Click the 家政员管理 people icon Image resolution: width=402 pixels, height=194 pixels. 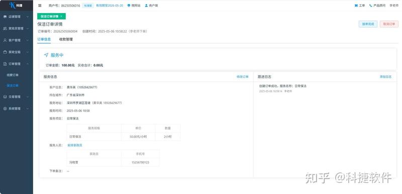tap(5, 29)
